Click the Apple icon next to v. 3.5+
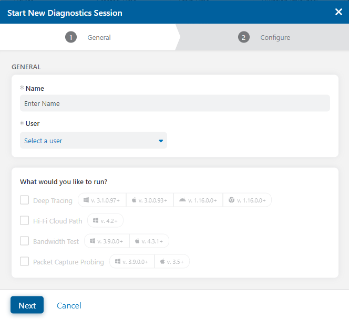The width and height of the screenshot is (349, 320). [x=162, y=261]
